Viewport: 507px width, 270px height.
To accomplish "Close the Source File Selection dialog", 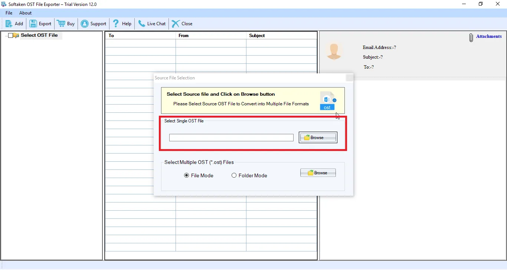I will click(x=349, y=78).
